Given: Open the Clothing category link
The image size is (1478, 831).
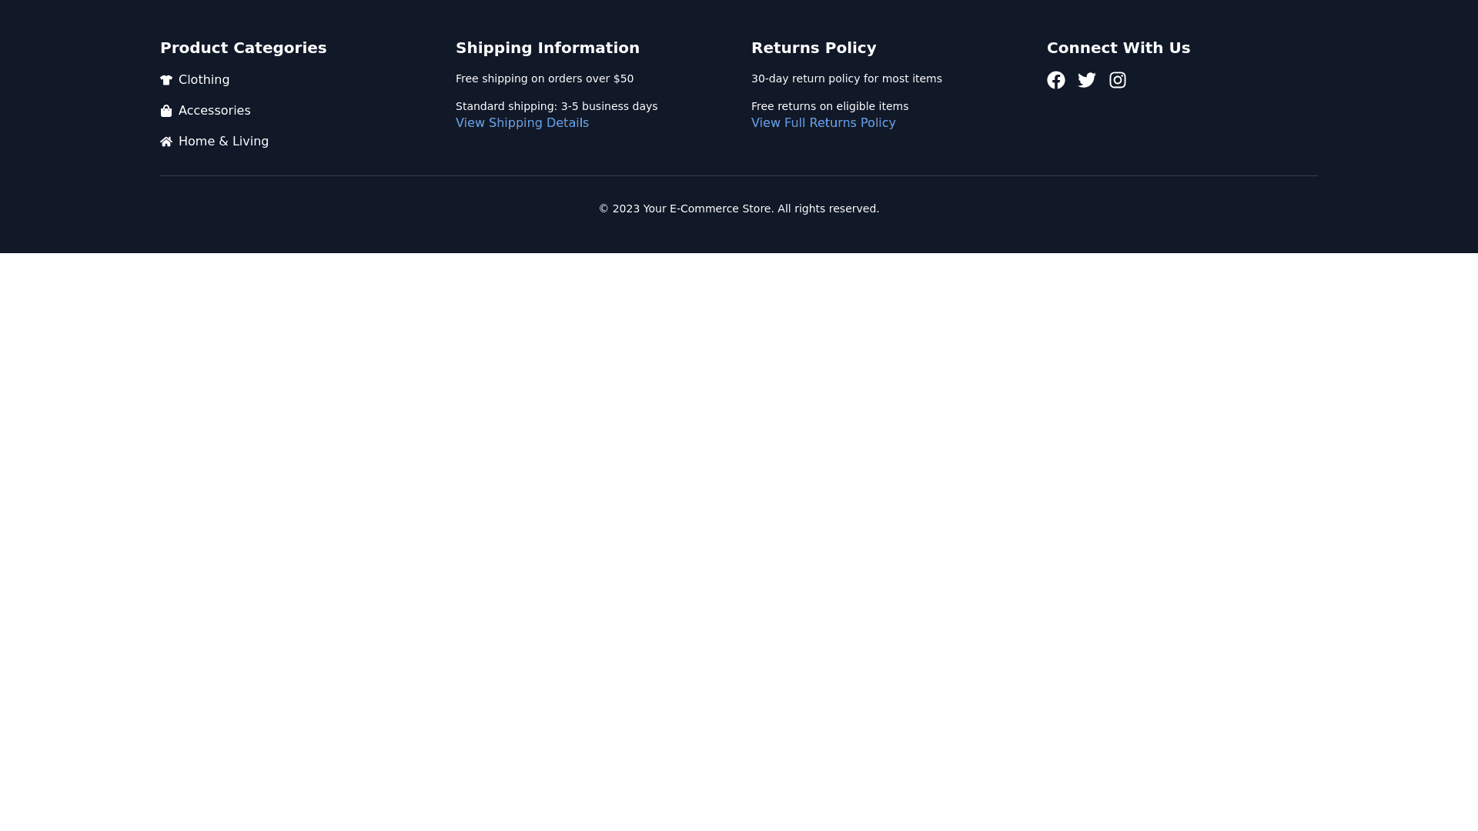Looking at the screenshot, I should click(203, 80).
